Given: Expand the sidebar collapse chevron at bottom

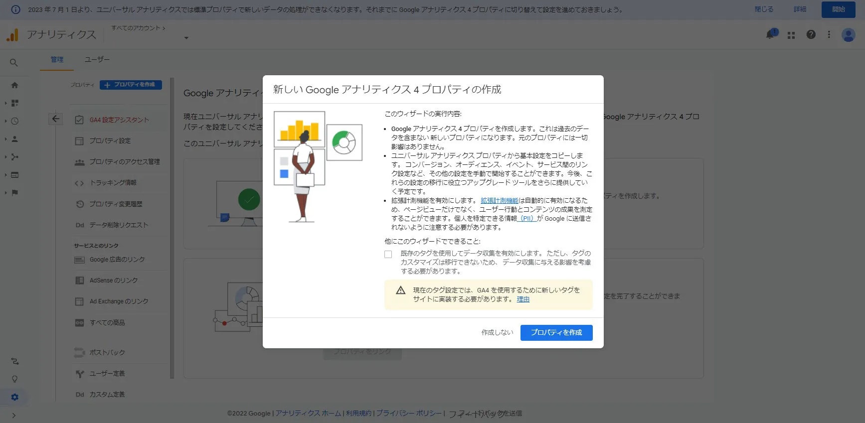Looking at the screenshot, I should tap(14, 415).
